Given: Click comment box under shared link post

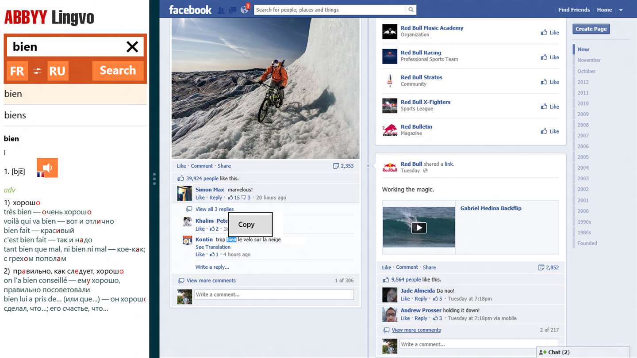Looking at the screenshot, I should coord(480,344).
